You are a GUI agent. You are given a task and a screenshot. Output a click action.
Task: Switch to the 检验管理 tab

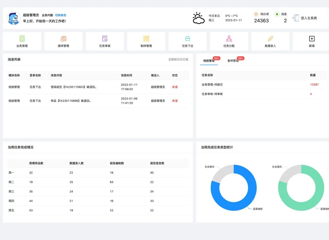click(x=209, y=61)
